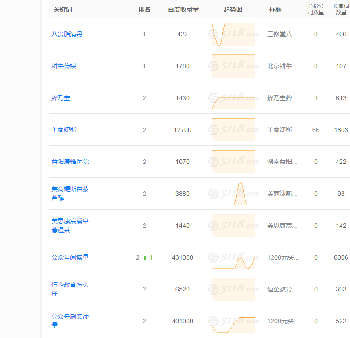
Task: Click the Baidu index value 422 for 八贵脂清丹
Action: pyautogui.click(x=183, y=34)
